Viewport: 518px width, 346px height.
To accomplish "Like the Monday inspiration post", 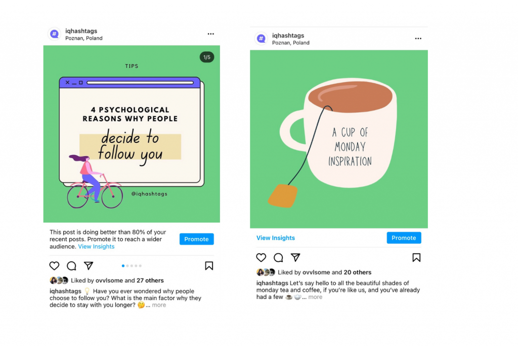I will (261, 258).
